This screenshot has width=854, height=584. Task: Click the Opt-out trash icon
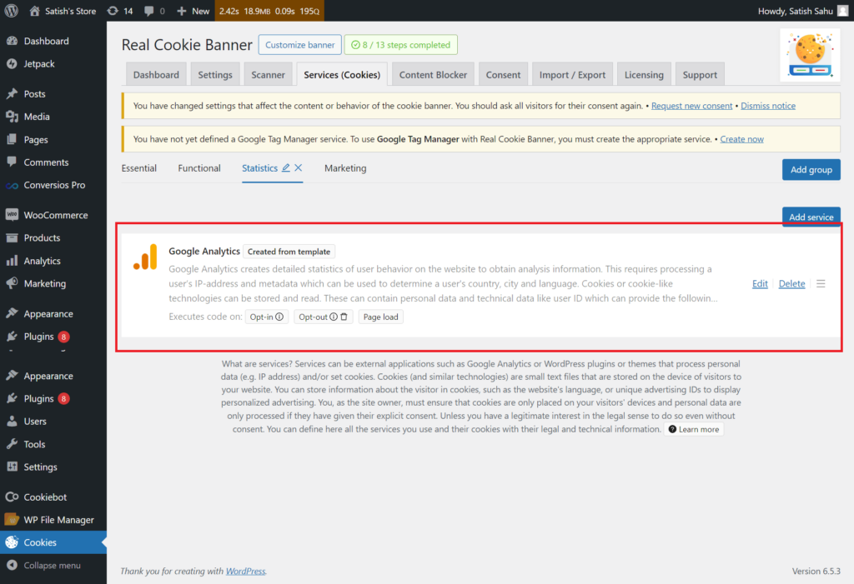click(x=344, y=317)
